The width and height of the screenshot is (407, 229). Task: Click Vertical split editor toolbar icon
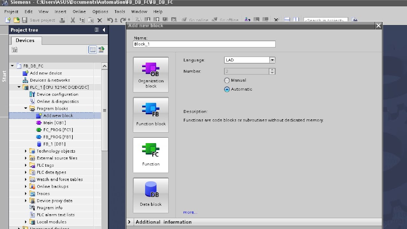(296, 20)
